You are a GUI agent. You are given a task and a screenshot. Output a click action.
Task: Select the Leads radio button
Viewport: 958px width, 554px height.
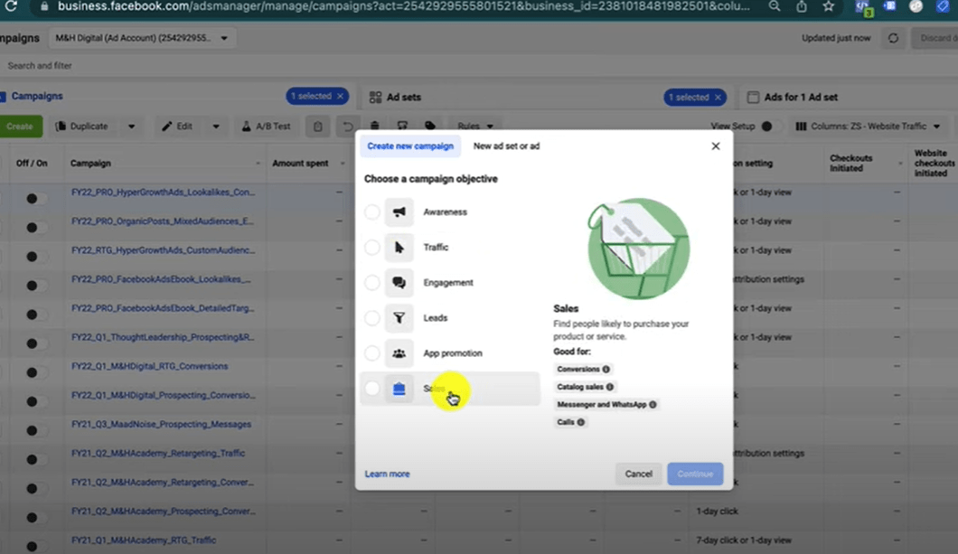(x=371, y=317)
